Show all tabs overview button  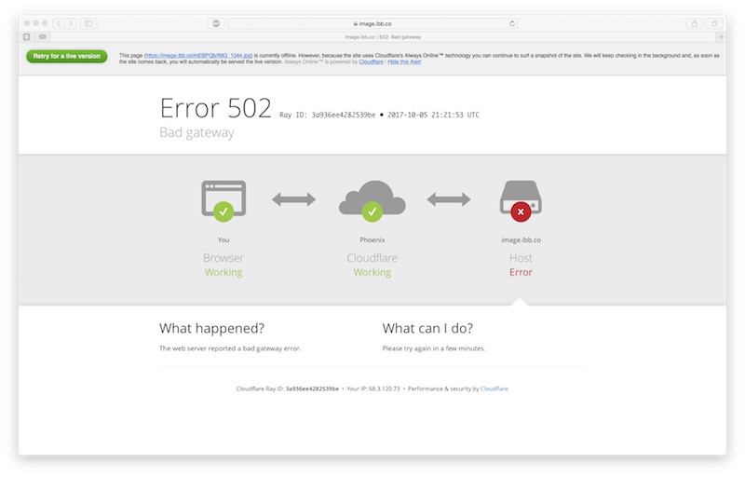(714, 23)
